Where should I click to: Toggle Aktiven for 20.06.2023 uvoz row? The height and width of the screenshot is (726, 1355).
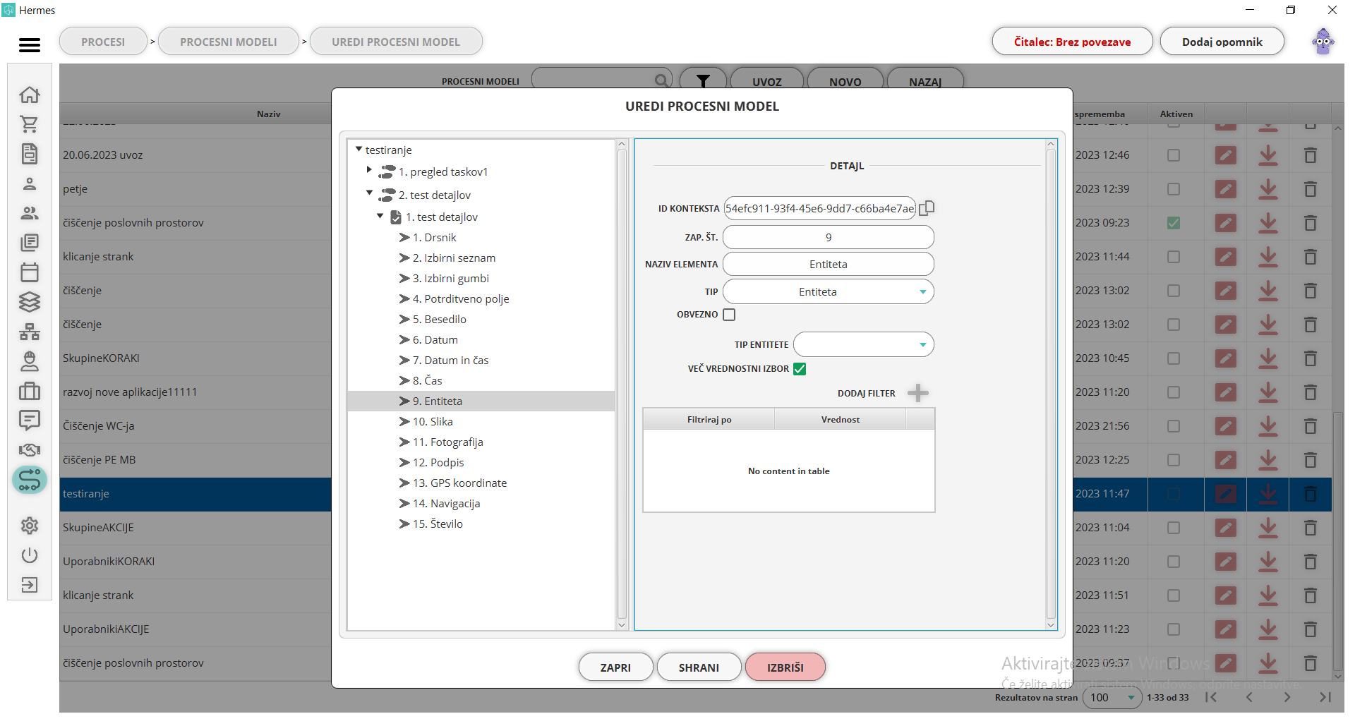1174,155
